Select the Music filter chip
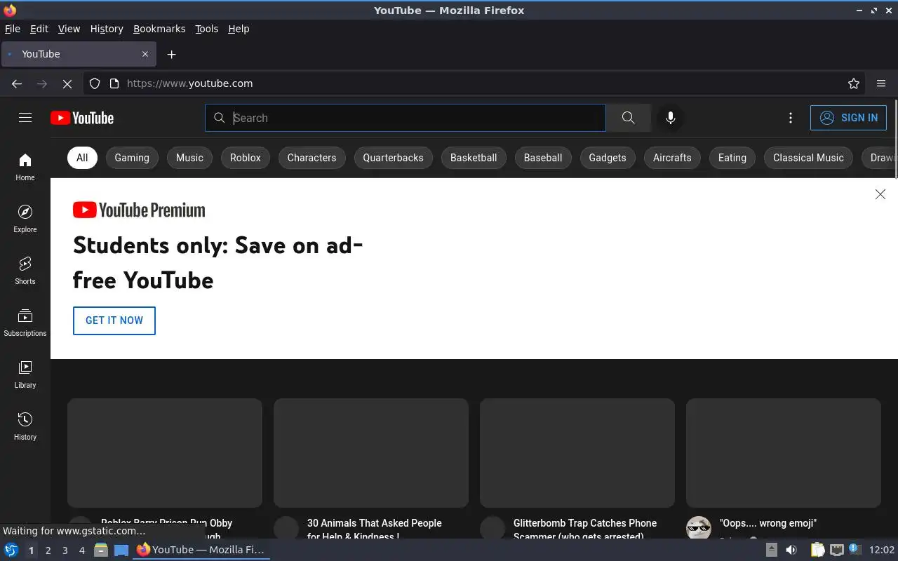The height and width of the screenshot is (561, 898). pyautogui.click(x=189, y=158)
